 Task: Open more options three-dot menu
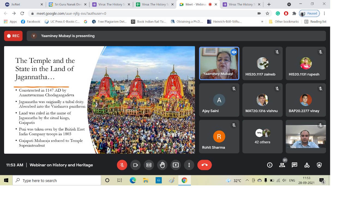(189, 165)
